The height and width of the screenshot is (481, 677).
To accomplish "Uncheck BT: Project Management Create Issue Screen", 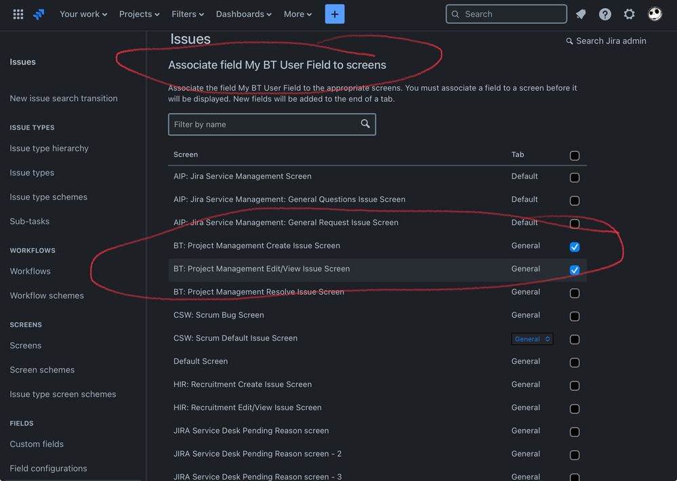I will tap(574, 247).
